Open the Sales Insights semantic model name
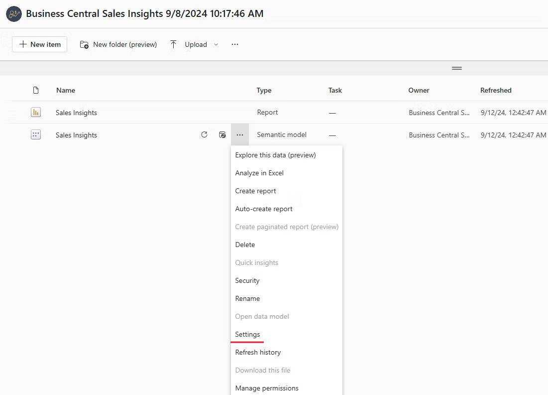This screenshot has width=548, height=395. tap(76, 135)
